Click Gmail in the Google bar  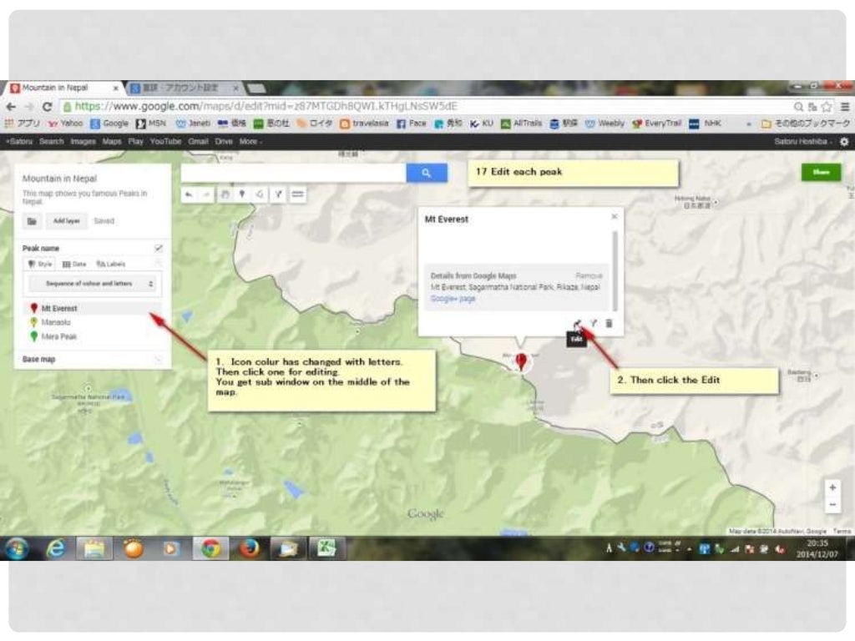198,142
